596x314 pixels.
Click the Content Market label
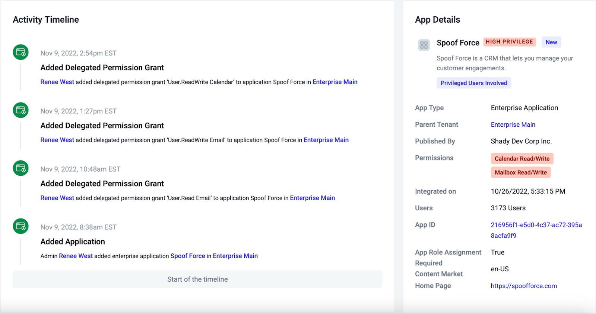(439, 274)
